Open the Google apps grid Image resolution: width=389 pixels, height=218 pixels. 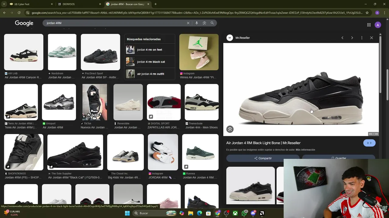[x=369, y=25]
